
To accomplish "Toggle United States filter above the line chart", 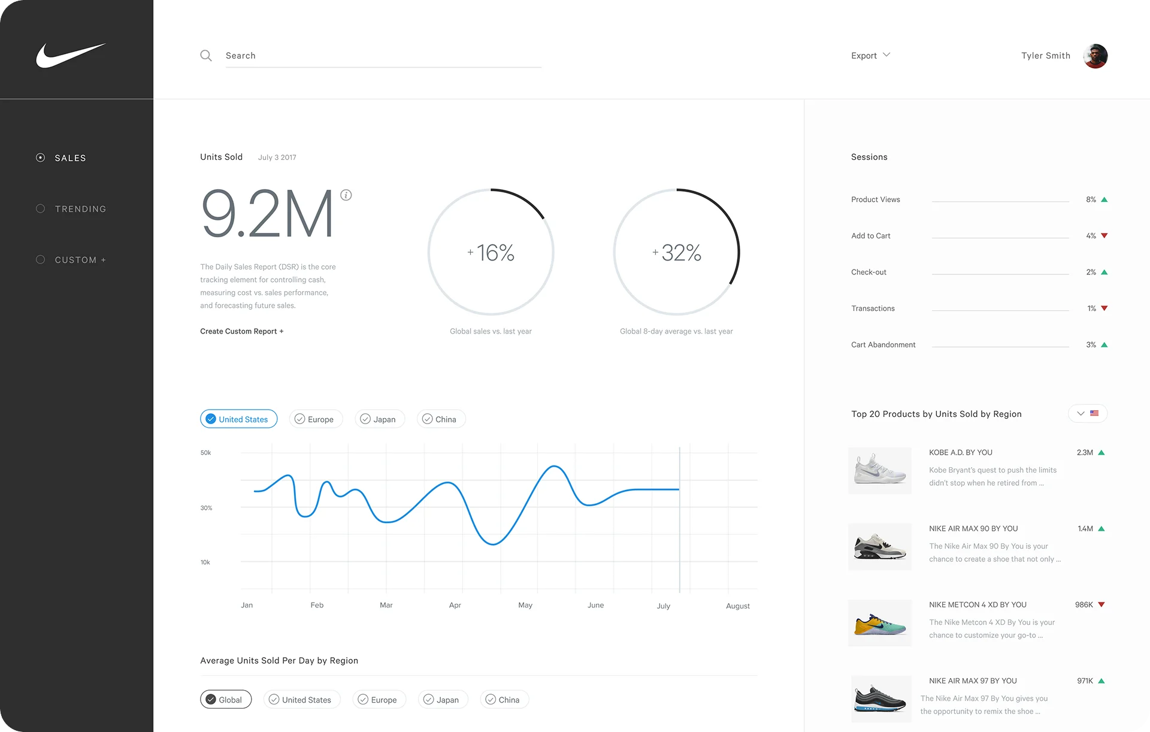I will click(238, 419).
